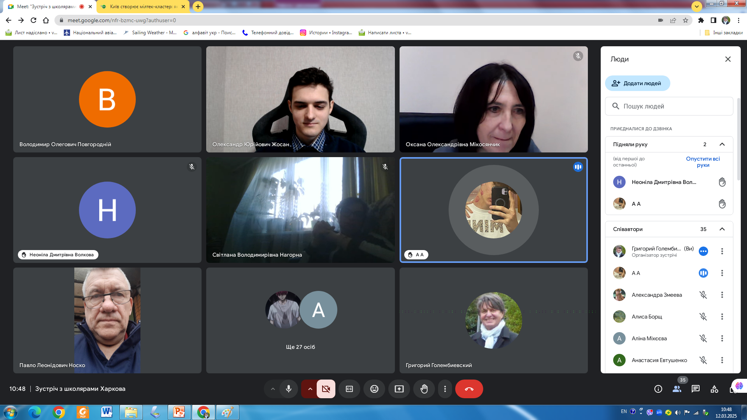Open the emoji reactions button
The image size is (747, 420).
pyautogui.click(x=374, y=389)
